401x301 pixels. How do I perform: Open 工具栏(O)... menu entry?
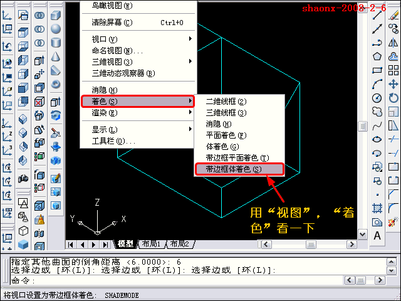click(138, 141)
